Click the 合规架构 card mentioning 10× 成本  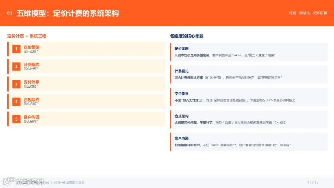[x=249, y=119]
